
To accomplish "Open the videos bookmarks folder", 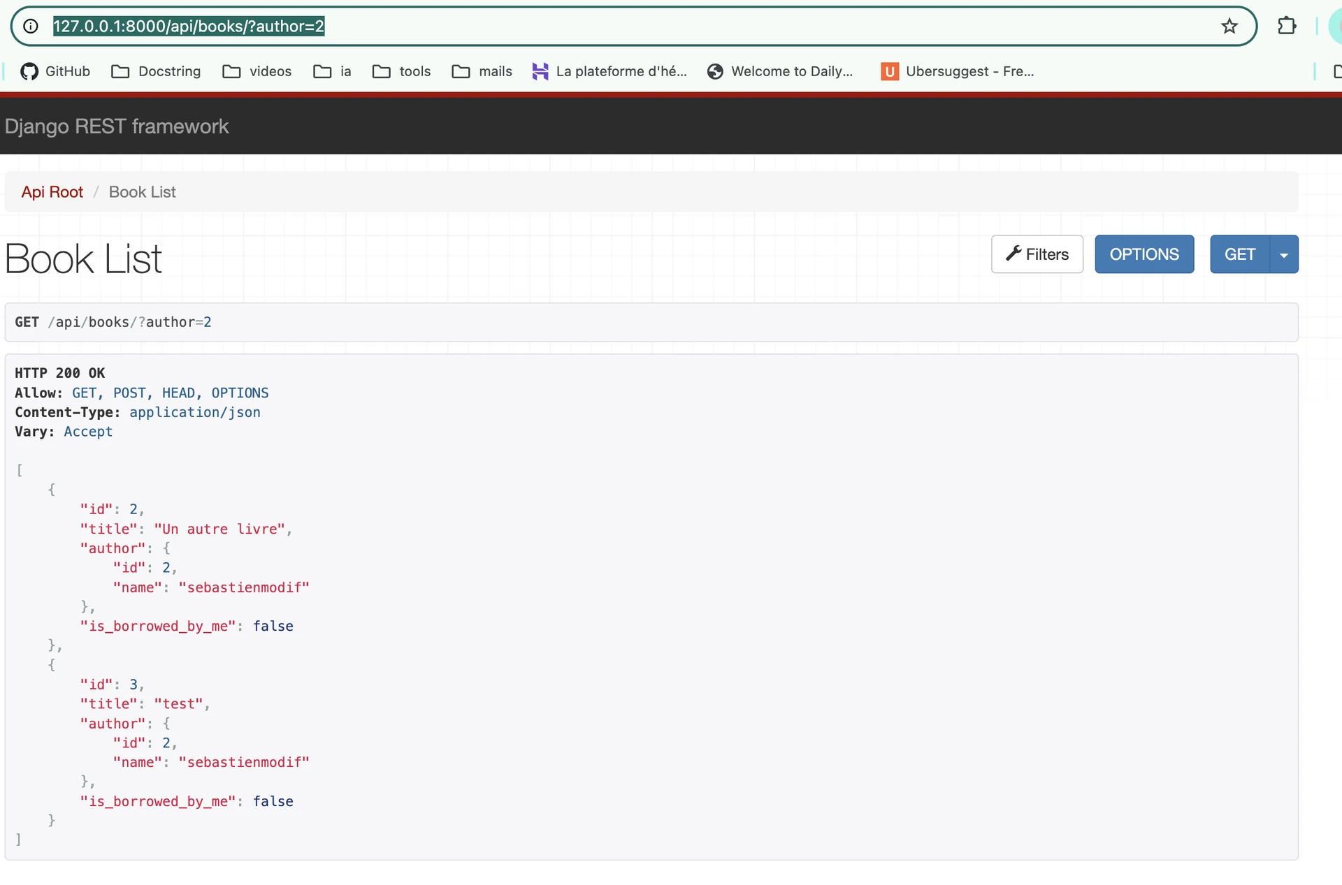I will click(257, 71).
